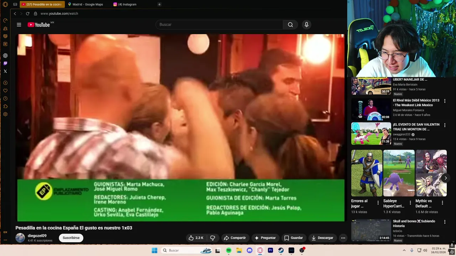Click 'Skull and bones Subiendo Historia' title
Viewport: 456px width, 256px height.
(414, 223)
